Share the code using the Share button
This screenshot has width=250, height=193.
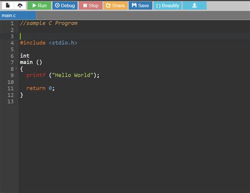116,5
